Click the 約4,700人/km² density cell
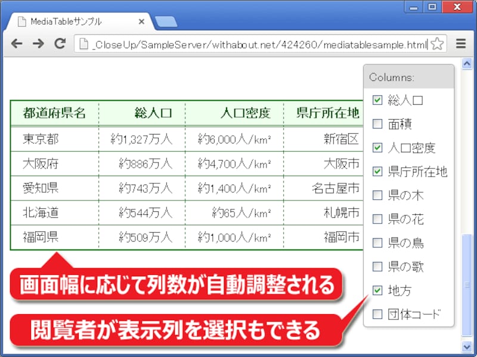 tap(234, 164)
